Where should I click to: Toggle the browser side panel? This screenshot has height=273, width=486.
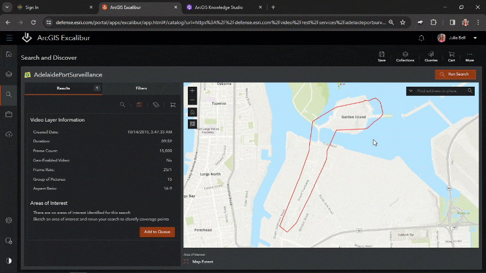452,23
